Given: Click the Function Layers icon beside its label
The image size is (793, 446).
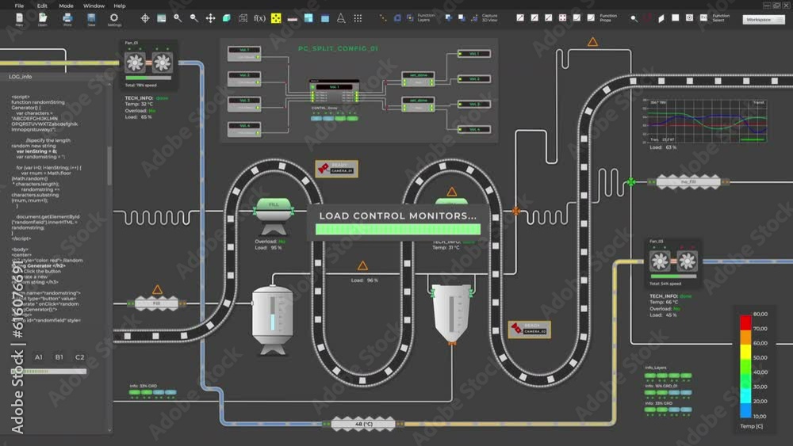Looking at the screenshot, I should point(410,18).
